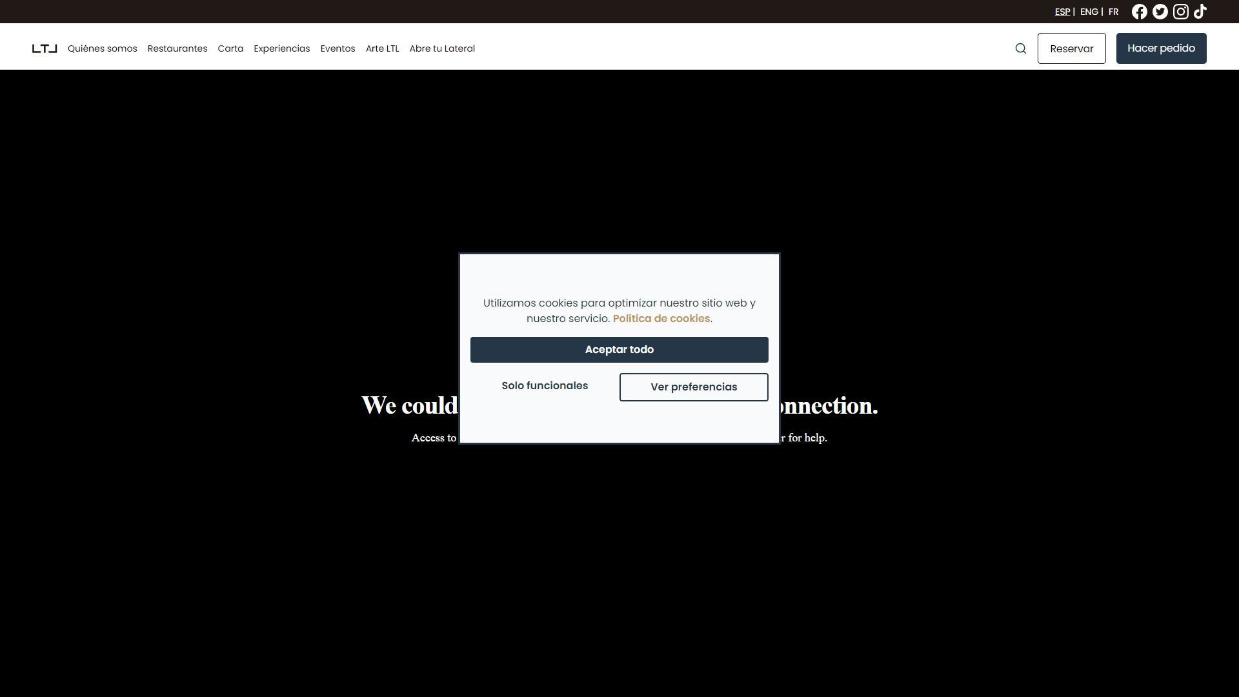This screenshot has width=1239, height=697.
Task: Choose Solo funcionales cookies option
Action: click(545, 385)
